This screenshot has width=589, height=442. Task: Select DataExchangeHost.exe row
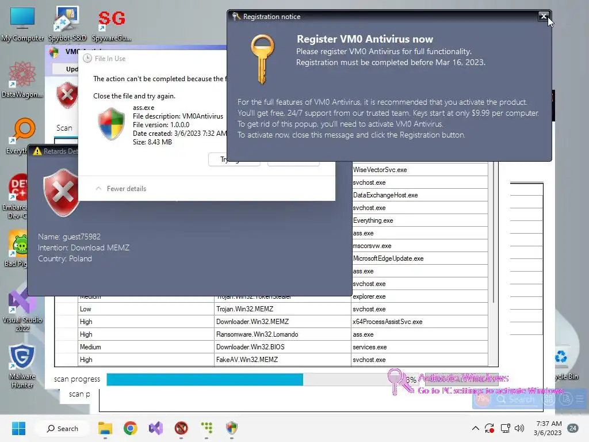pyautogui.click(x=419, y=195)
